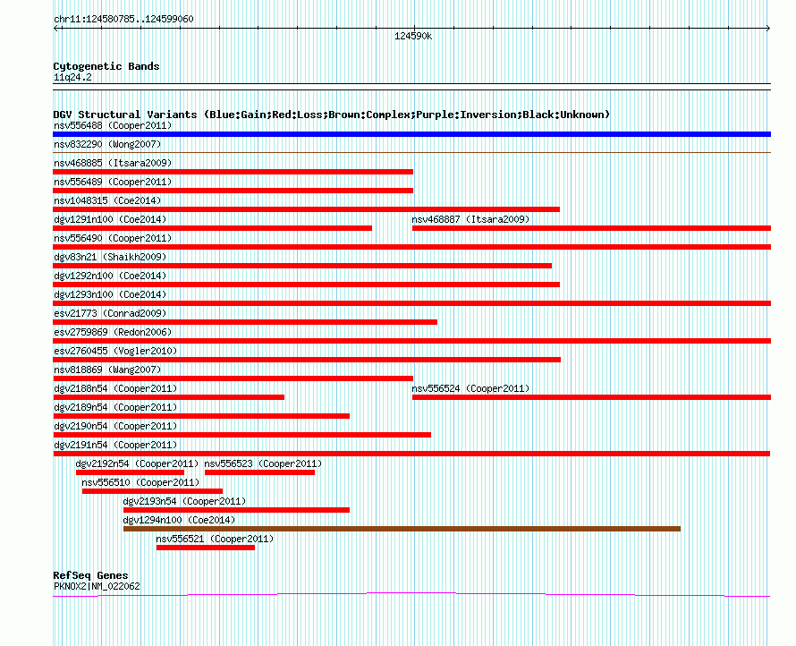The image size is (796, 646).
Task: Click the red bar under dgv2188n54
Action: (x=168, y=397)
